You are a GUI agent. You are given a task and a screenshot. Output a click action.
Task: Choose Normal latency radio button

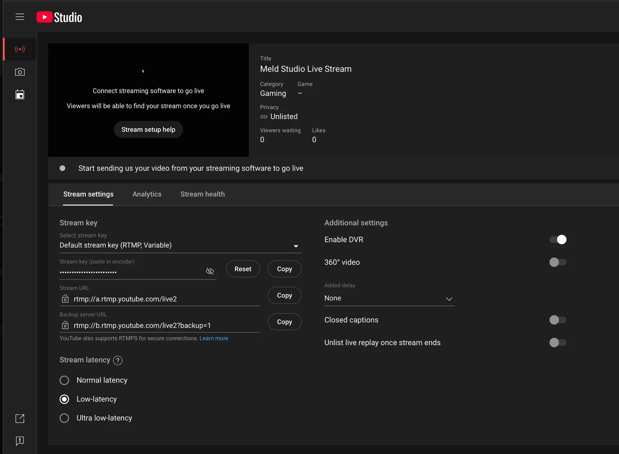(64, 380)
